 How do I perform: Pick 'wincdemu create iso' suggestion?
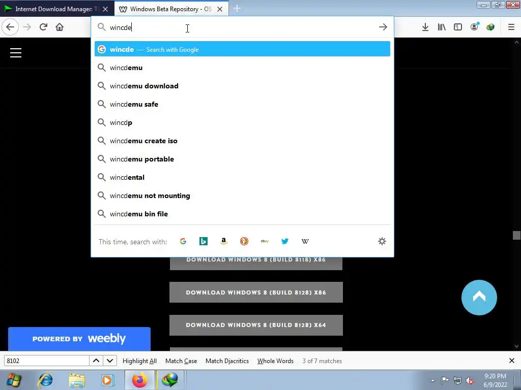[x=242, y=141]
